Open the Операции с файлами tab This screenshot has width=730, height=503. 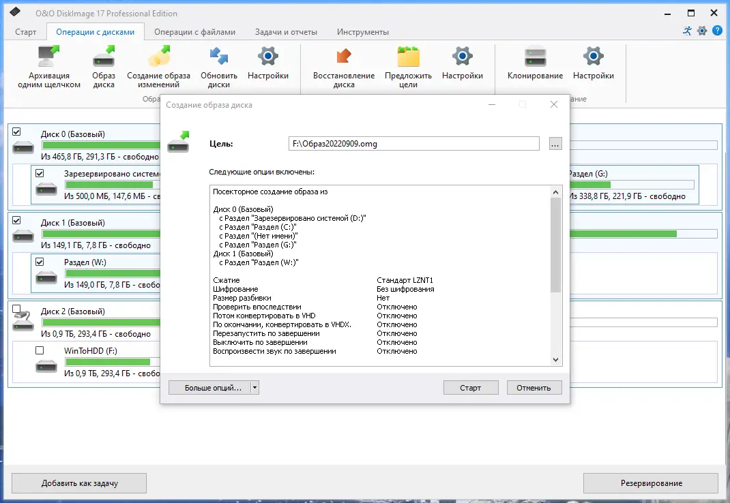(x=194, y=31)
